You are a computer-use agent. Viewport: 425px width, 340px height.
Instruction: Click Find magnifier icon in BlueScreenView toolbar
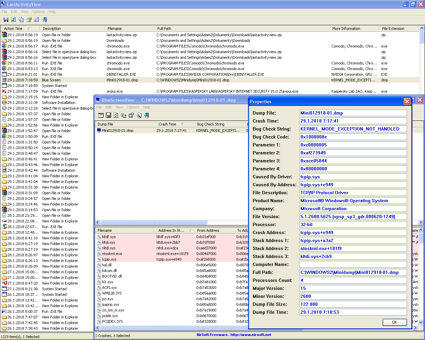(139, 115)
